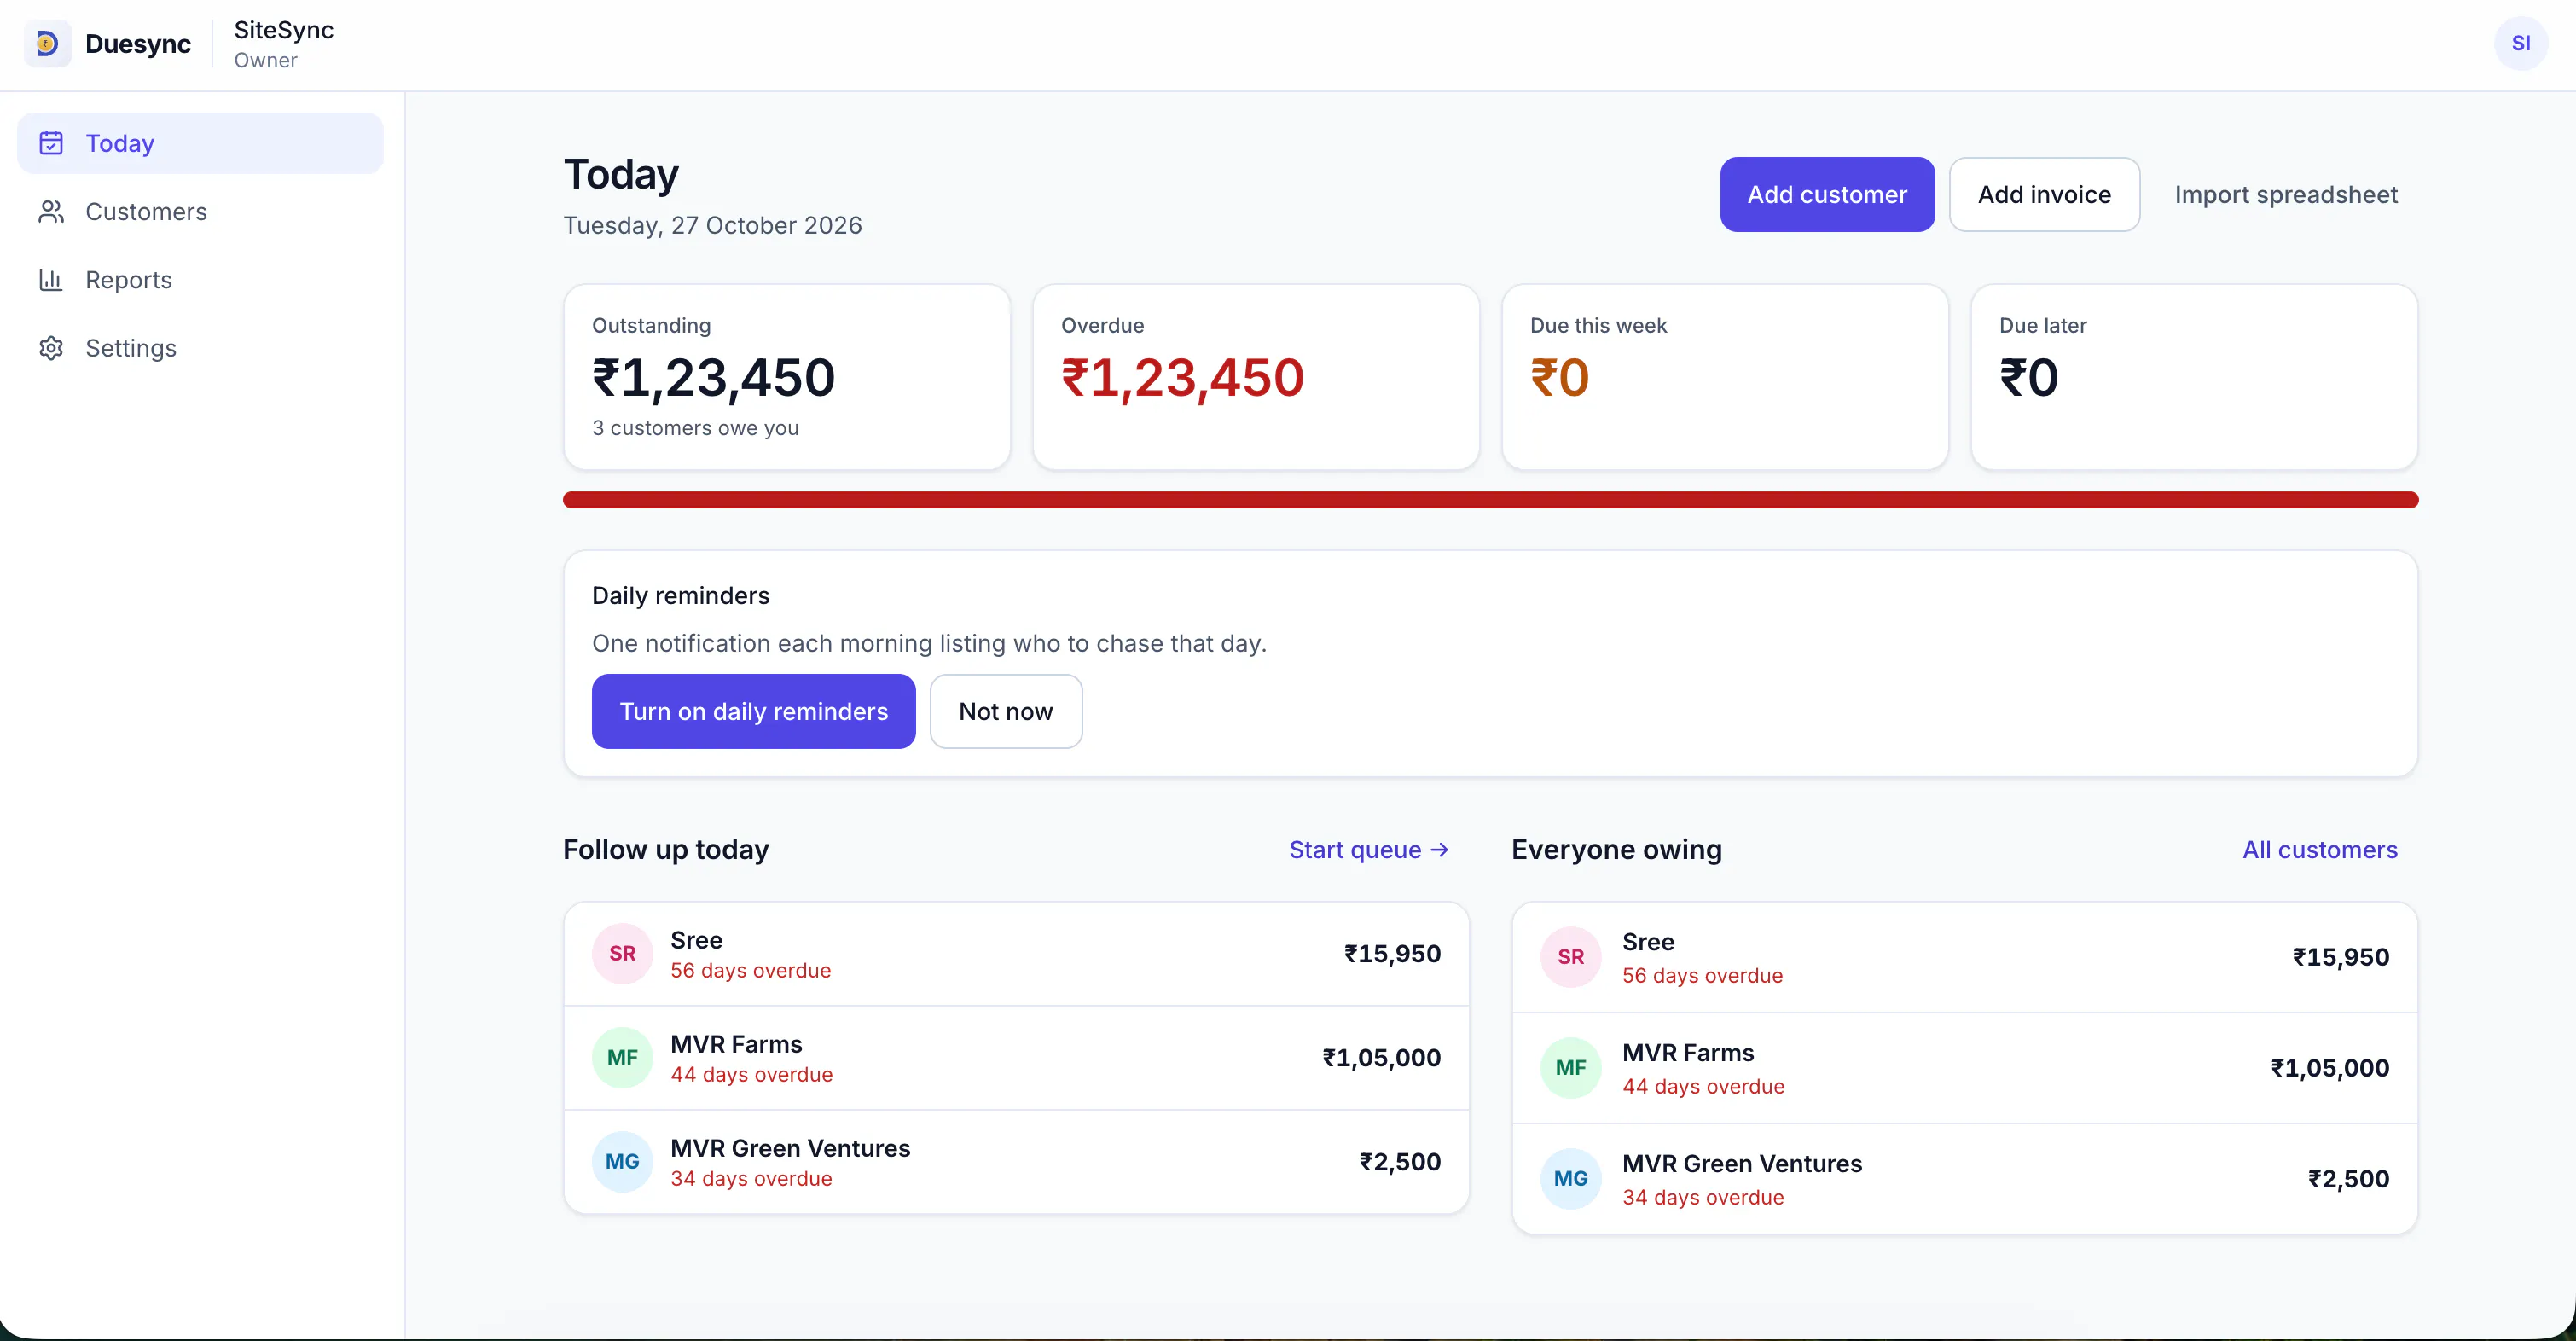Image resolution: width=2576 pixels, height=1341 pixels.
Task: Open the Due later card
Action: [2194, 377]
